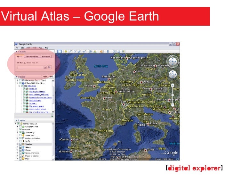233x175 pixels.
Task: Open the File menu
Action: coord(17,48)
